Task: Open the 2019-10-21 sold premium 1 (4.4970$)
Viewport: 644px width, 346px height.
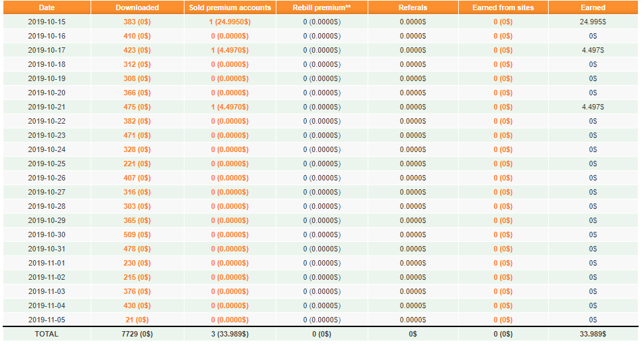Action: tap(230, 107)
